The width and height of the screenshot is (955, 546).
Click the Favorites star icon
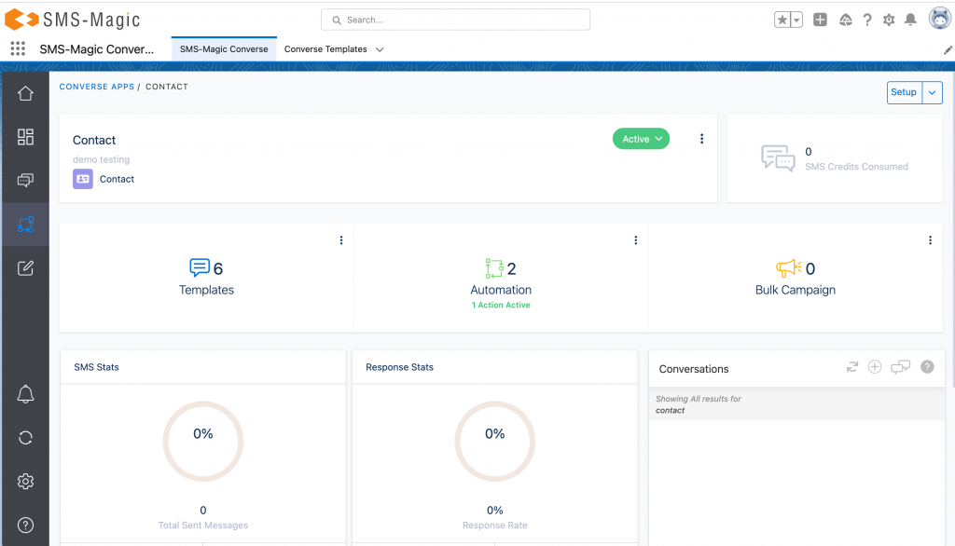click(782, 20)
